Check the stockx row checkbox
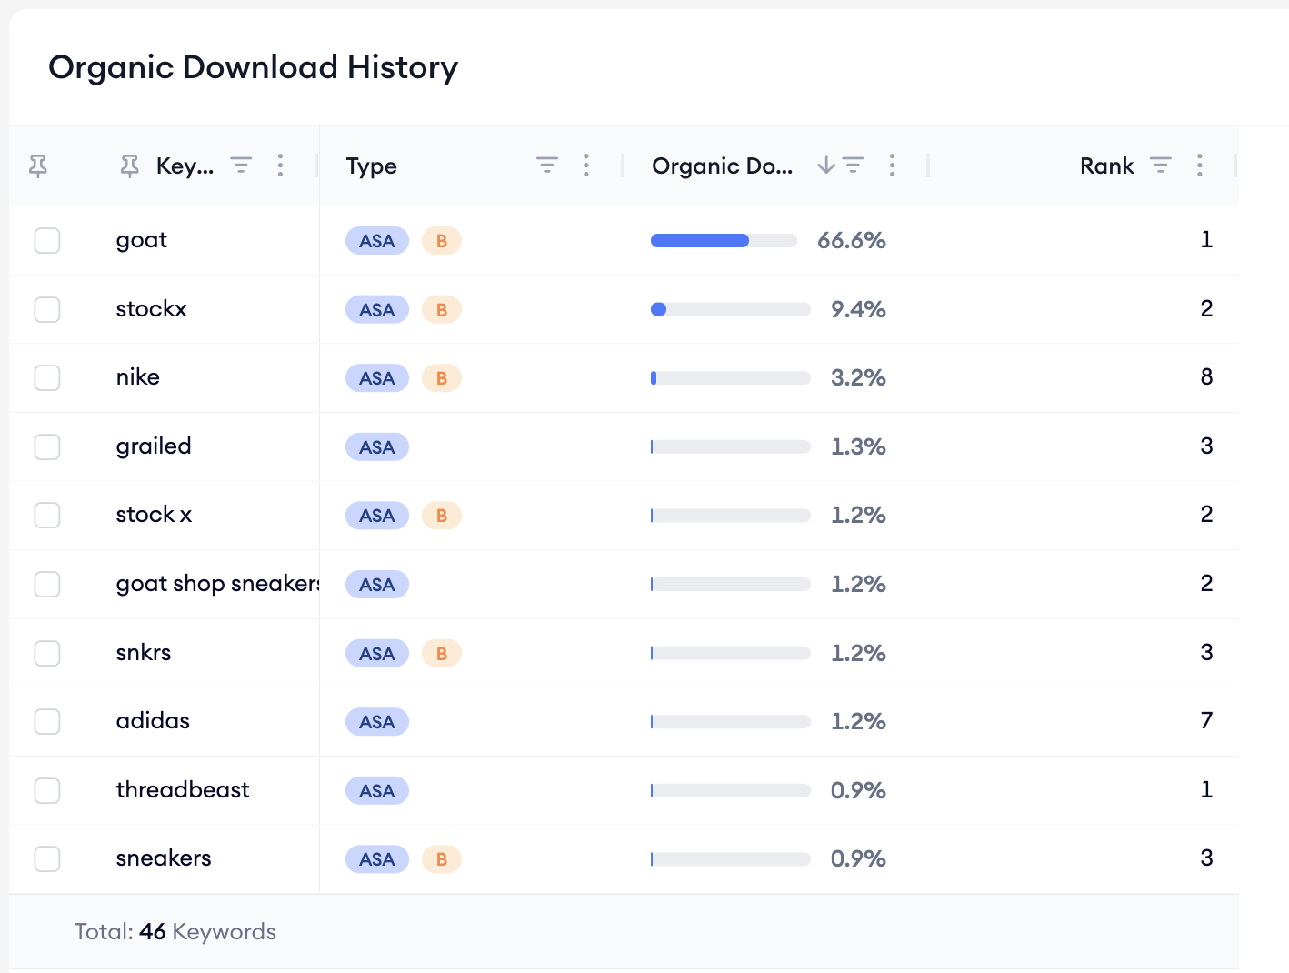Viewport: 1289px width, 973px height. point(47,309)
